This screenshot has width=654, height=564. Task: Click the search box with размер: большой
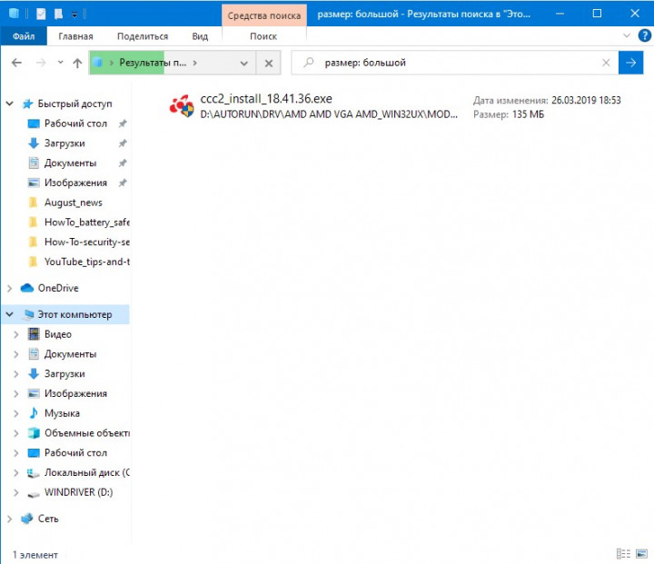455,63
